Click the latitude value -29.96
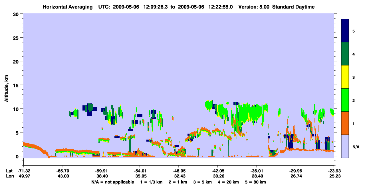371x190 pixels. (x=295, y=171)
